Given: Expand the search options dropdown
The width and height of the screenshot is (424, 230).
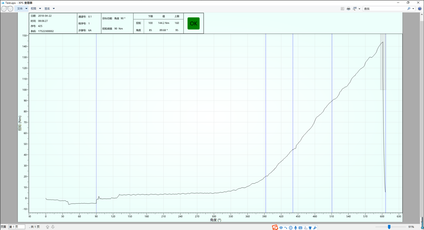Looking at the screenshot, I should tap(413, 9).
